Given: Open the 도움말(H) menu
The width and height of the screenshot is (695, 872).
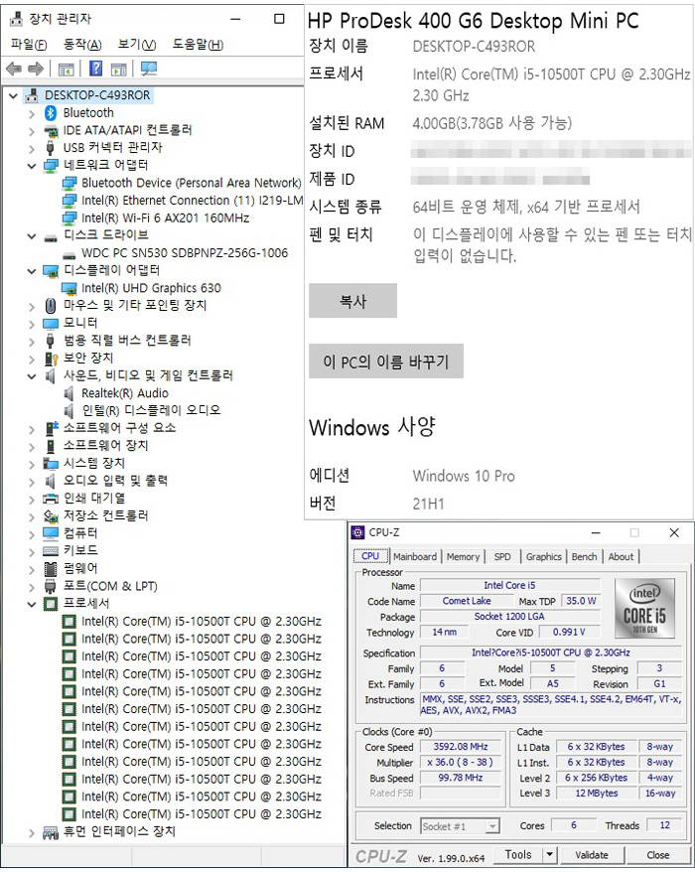Looking at the screenshot, I should (198, 45).
